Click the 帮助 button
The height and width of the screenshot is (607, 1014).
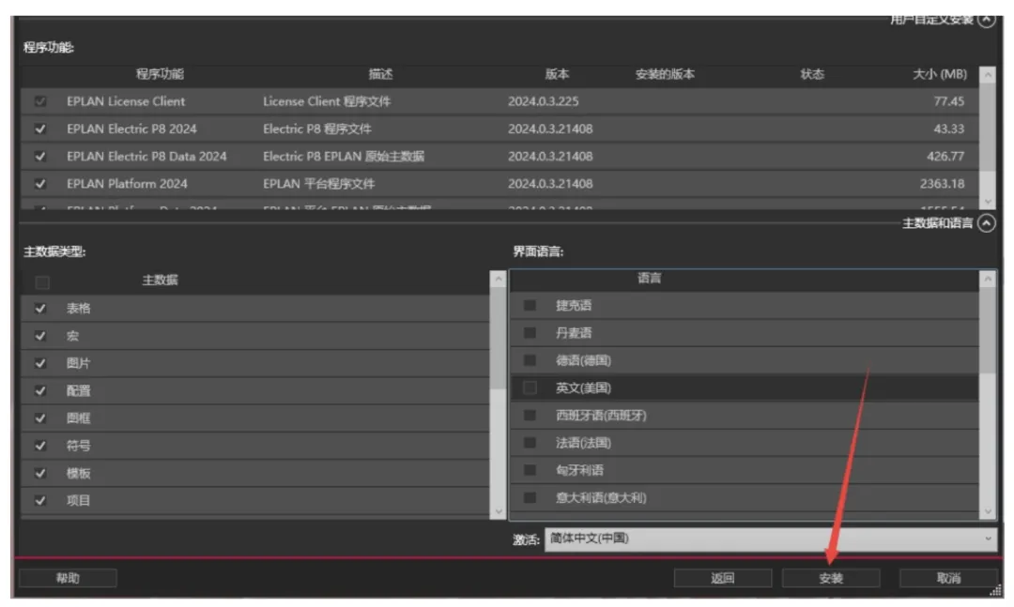(x=68, y=578)
